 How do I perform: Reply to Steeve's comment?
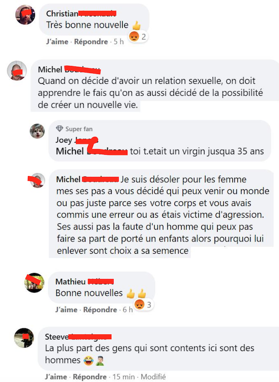pyautogui.click(x=90, y=376)
